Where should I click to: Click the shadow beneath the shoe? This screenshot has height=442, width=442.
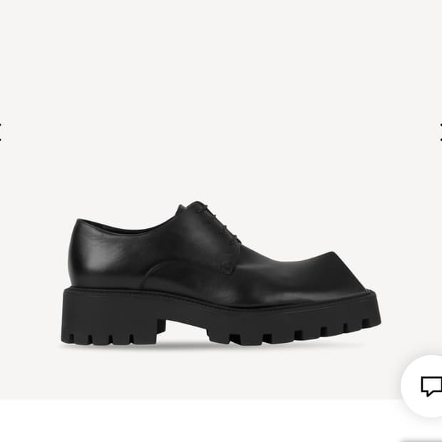212,346
